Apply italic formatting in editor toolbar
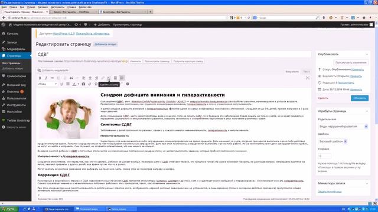378x212 pixels. pos(46,78)
